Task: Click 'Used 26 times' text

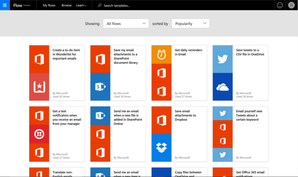Action: click(244, 96)
